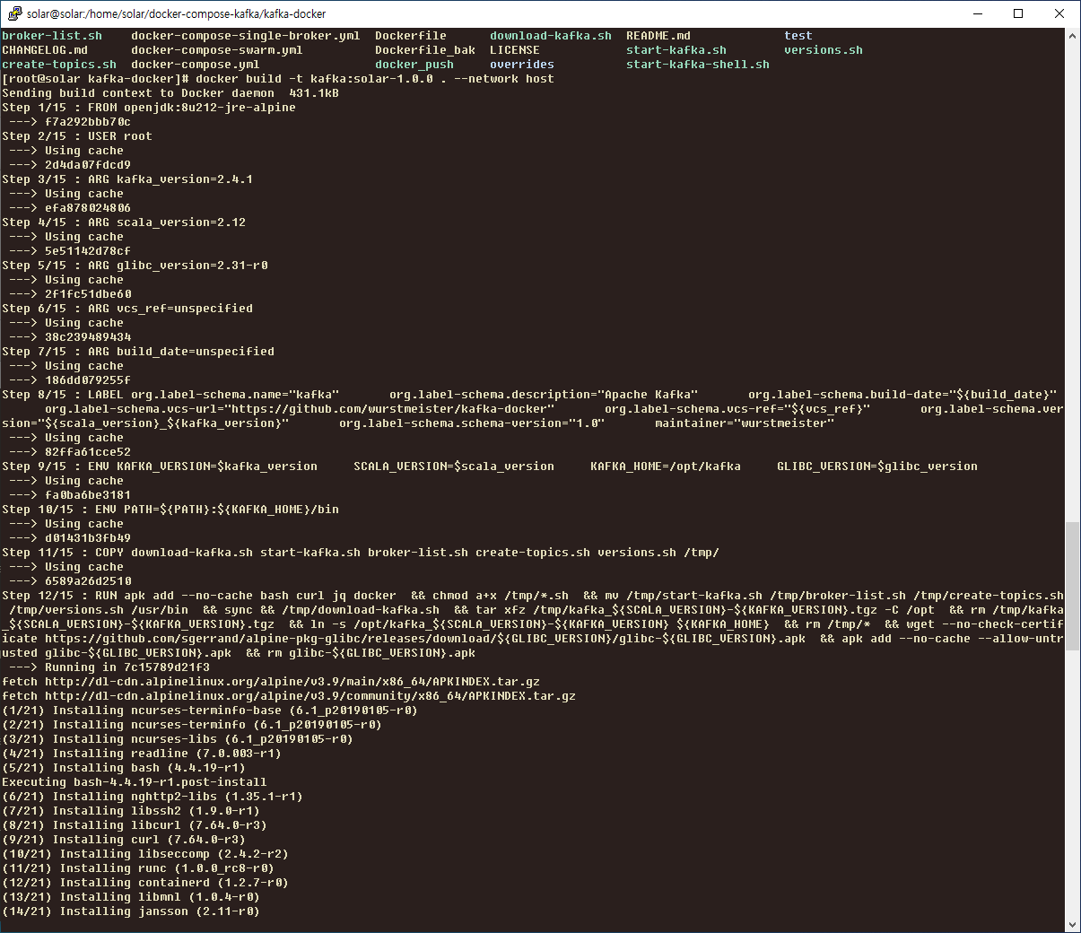The image size is (1081, 933).
Task: Click '(1/21) Installing ncurses-terminfo-base' line
Action: (x=210, y=711)
